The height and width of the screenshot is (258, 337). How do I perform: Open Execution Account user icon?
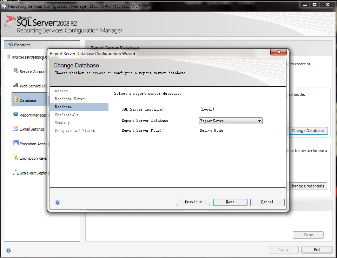point(16,143)
